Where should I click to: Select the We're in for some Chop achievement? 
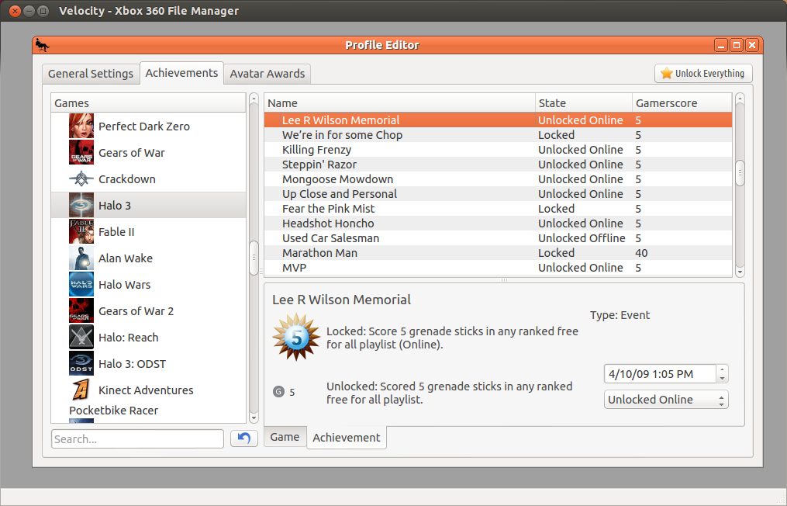coord(498,135)
